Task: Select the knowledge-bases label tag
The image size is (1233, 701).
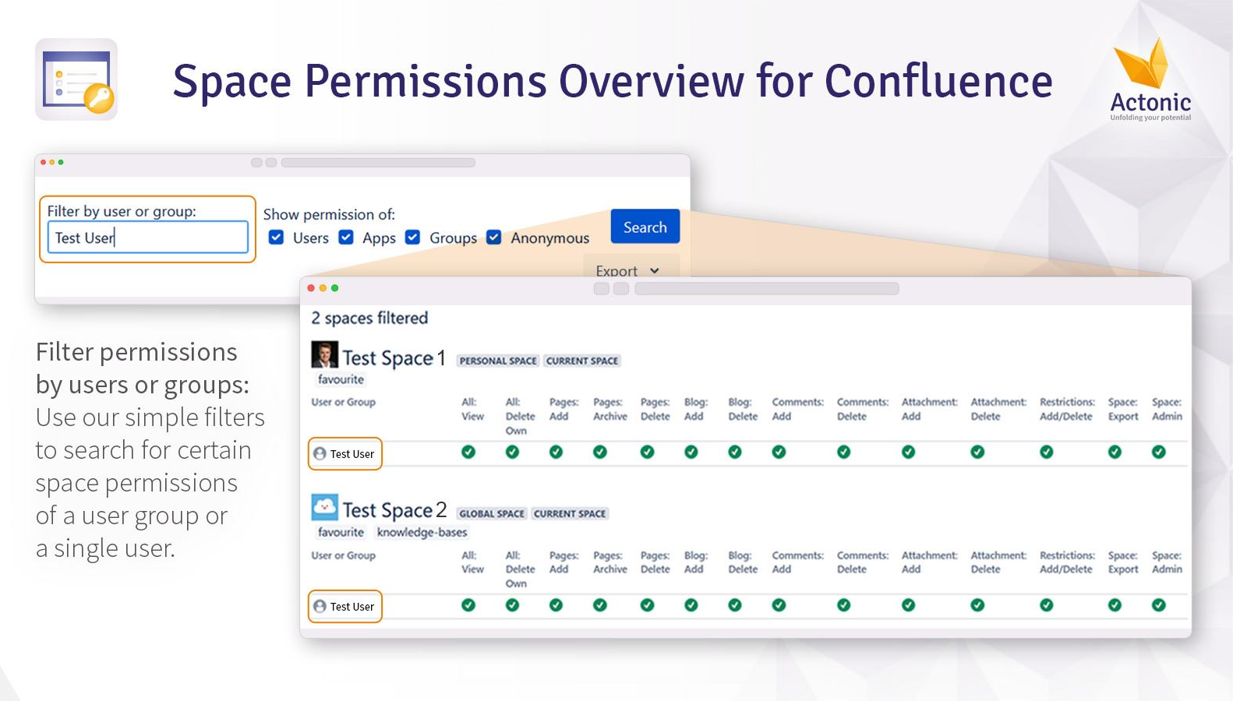Action: (x=422, y=533)
